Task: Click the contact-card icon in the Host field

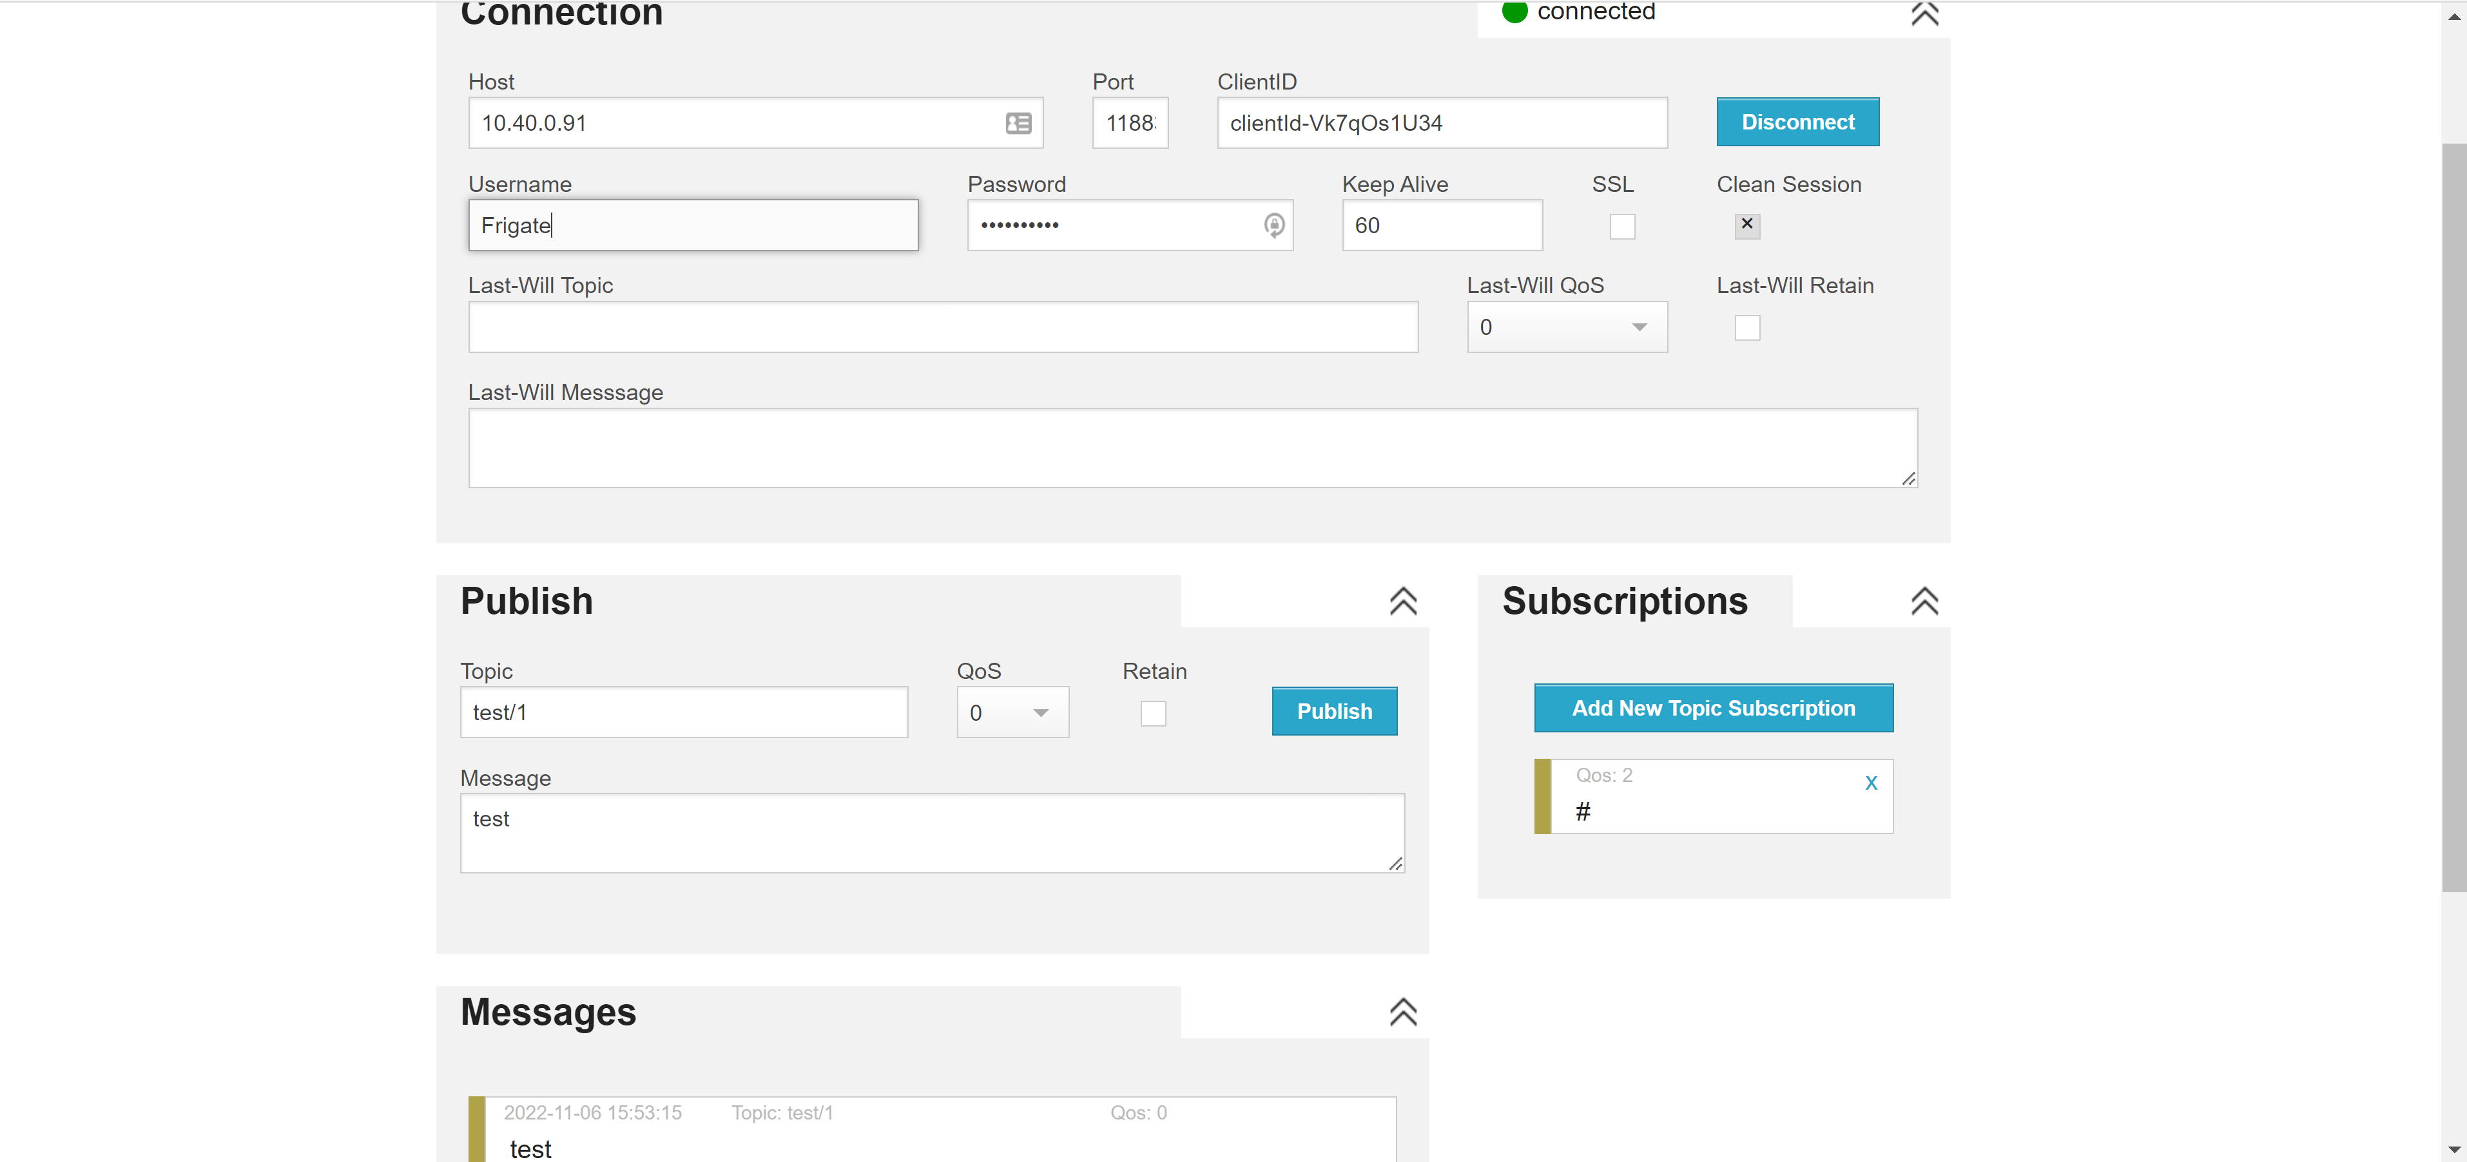Action: (x=1018, y=124)
